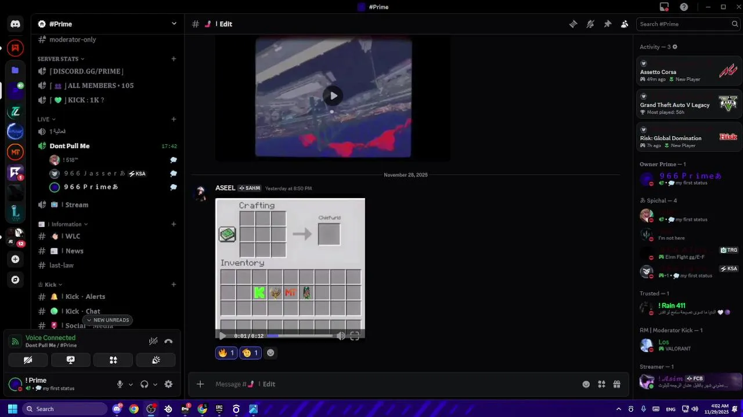Collapse the SERVER STATS category
Image resolution: width=743 pixels, height=417 pixels.
(61, 59)
